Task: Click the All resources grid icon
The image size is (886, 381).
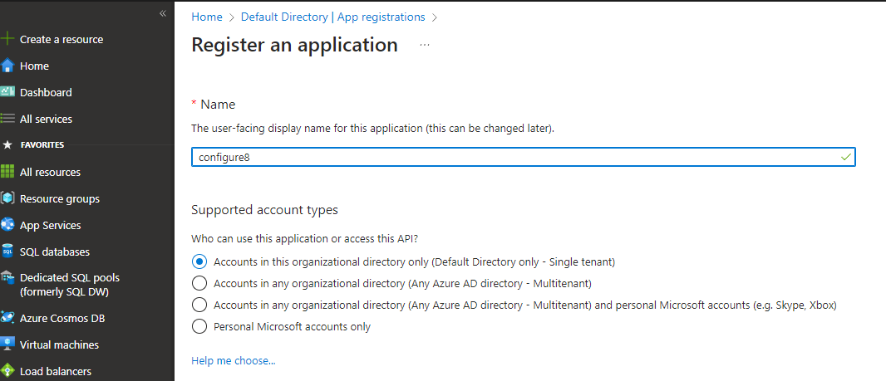Action: coord(7,172)
